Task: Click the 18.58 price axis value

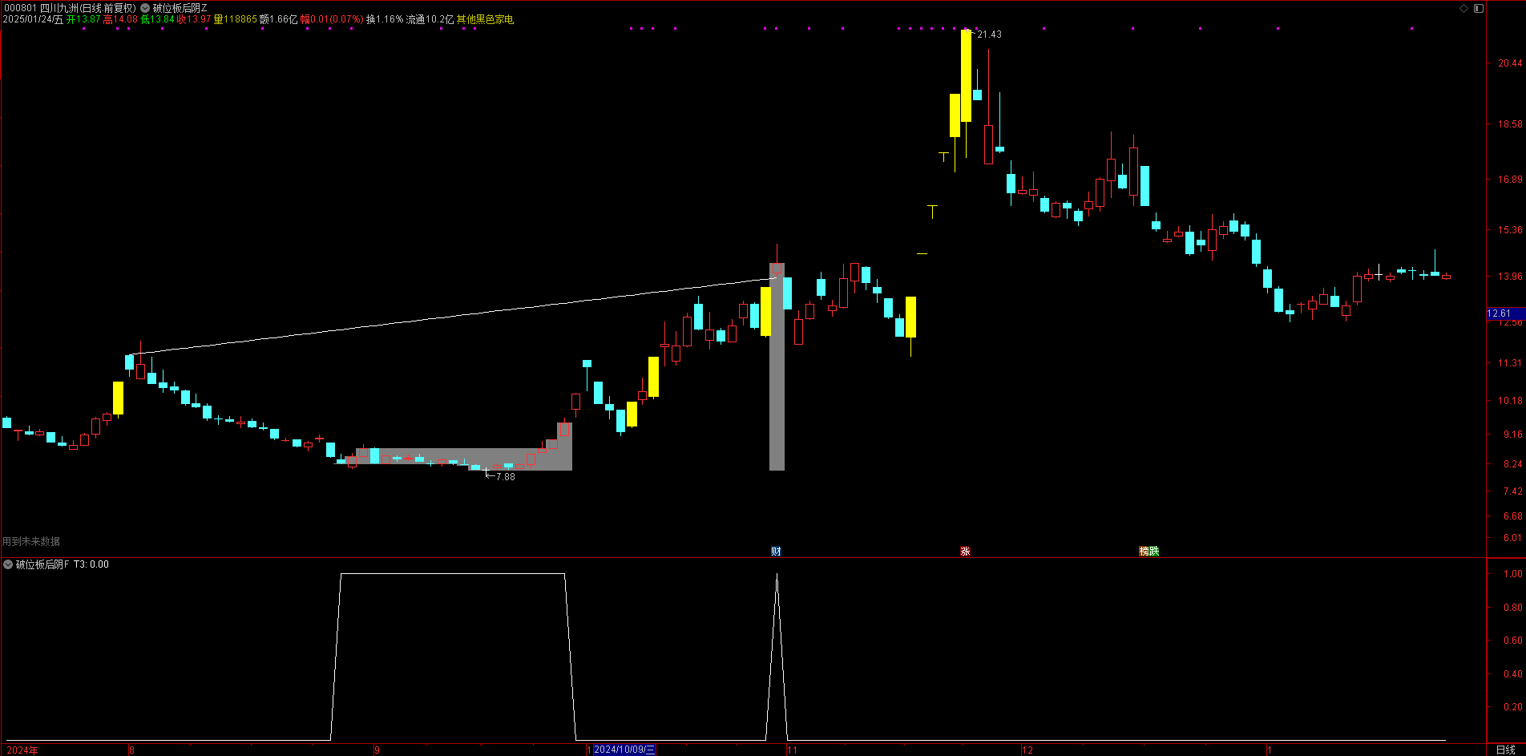Action: [1510, 124]
